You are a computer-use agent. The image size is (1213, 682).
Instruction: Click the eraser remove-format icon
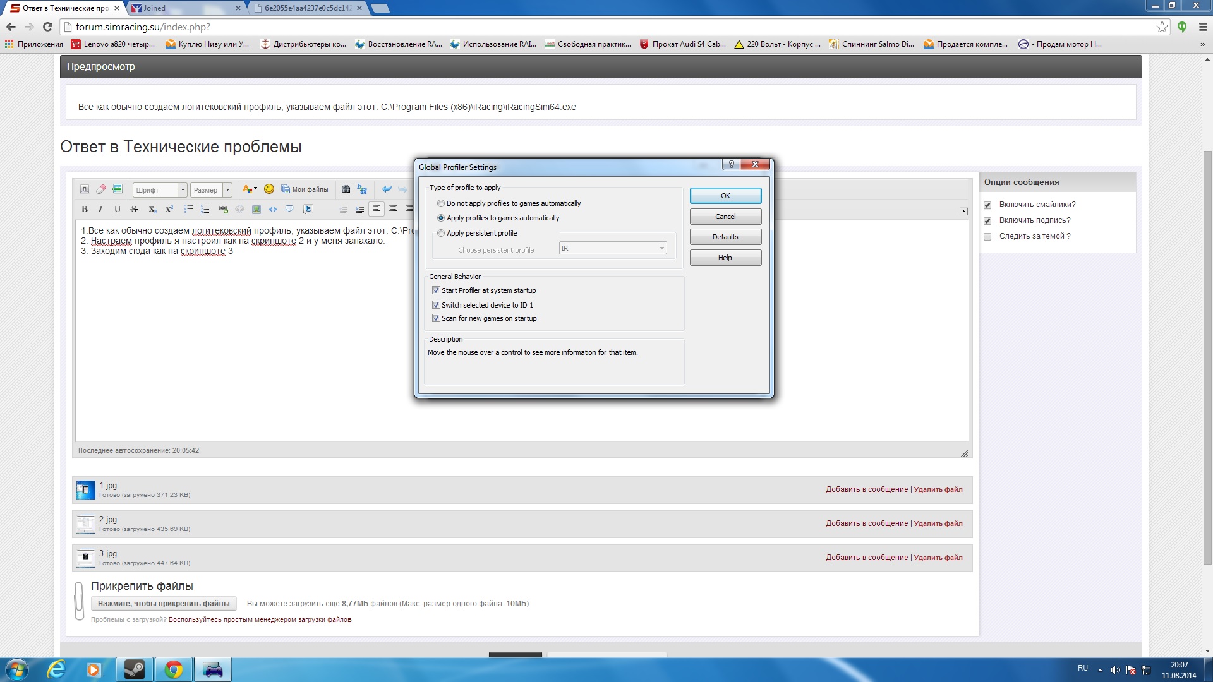point(101,189)
